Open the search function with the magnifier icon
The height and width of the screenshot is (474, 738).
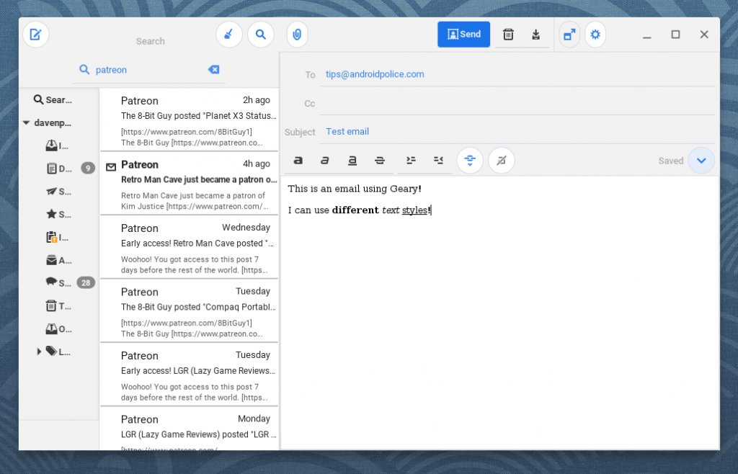[x=261, y=35]
